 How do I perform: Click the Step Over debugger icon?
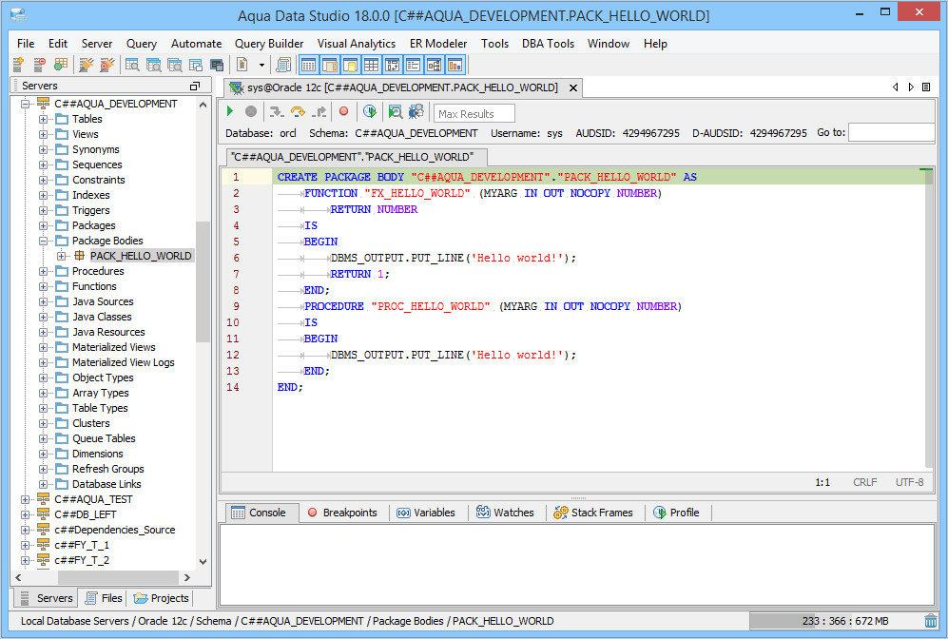pyautogui.click(x=298, y=112)
